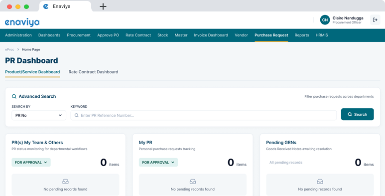This screenshot has height=196, width=385.
Task: Open the Dashboards menu
Action: [49, 35]
